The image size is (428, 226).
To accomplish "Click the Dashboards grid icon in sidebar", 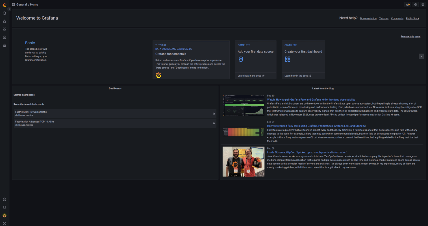I will tap(4, 29).
